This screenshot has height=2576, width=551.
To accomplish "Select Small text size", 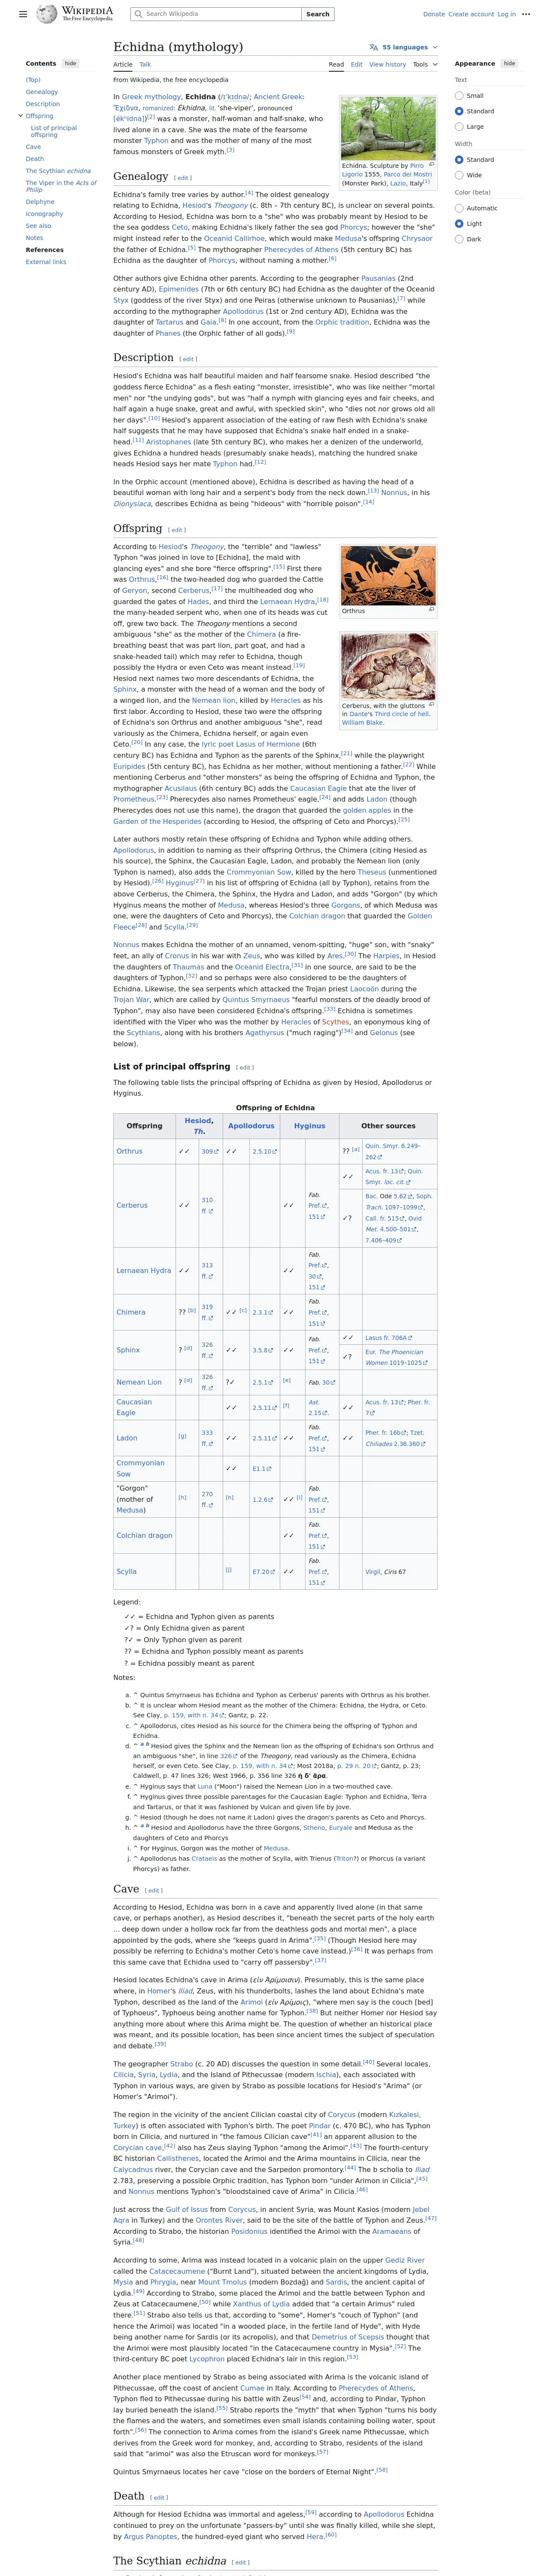I will pos(459,96).
